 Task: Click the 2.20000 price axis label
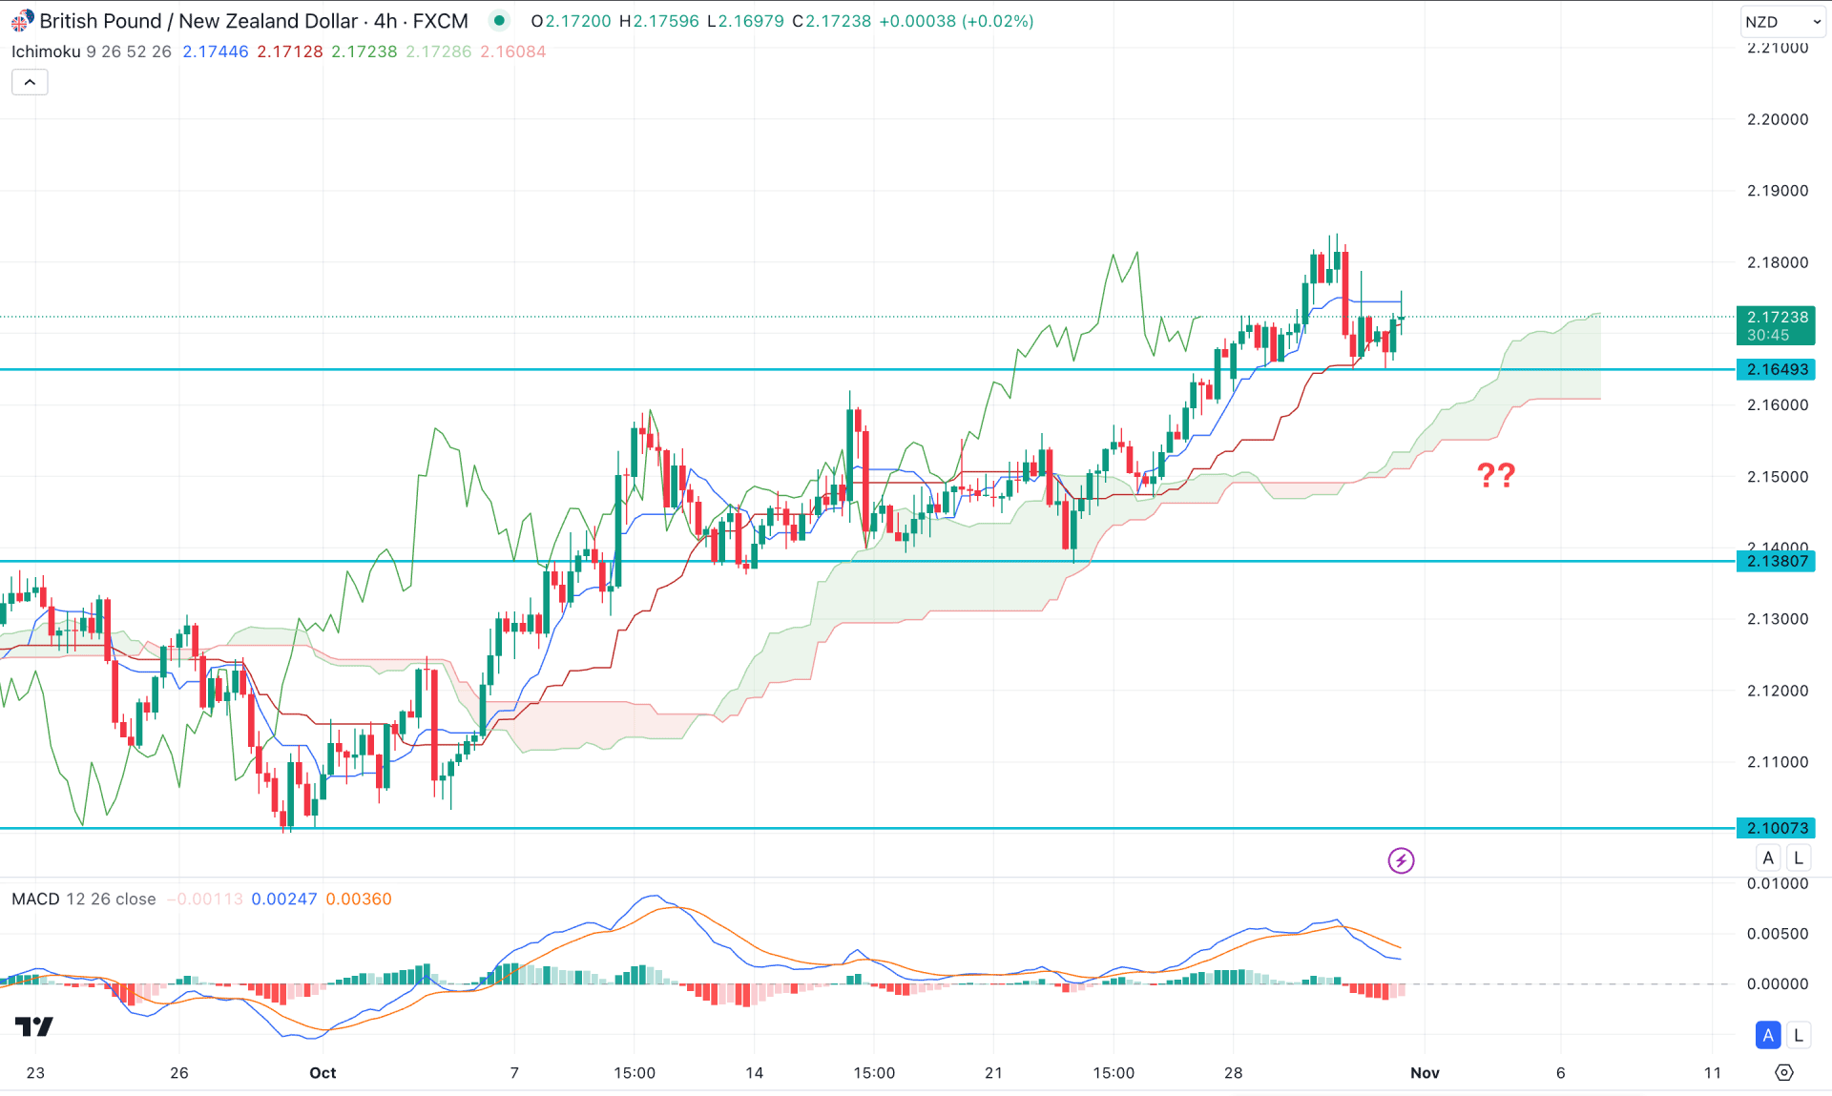tap(1778, 119)
